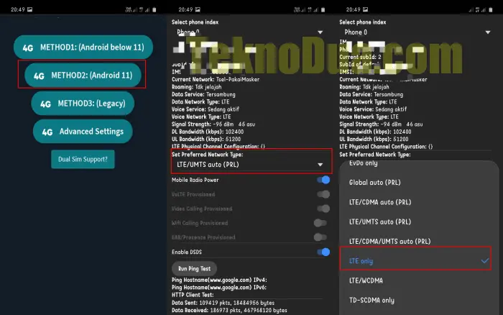This screenshot has height=315, width=503.
Task: Toggle VoLTE Provisioned switch
Action: (323, 194)
